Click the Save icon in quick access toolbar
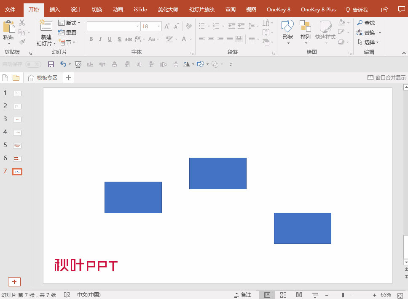This screenshot has height=299, width=408. coord(51,64)
